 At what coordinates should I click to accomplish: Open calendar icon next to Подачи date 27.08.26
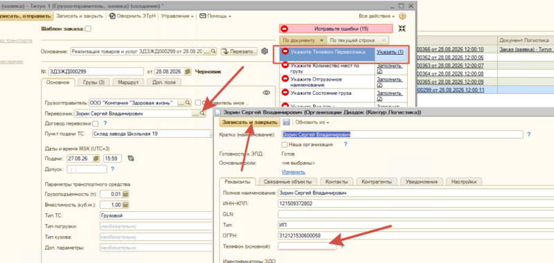(x=96, y=158)
